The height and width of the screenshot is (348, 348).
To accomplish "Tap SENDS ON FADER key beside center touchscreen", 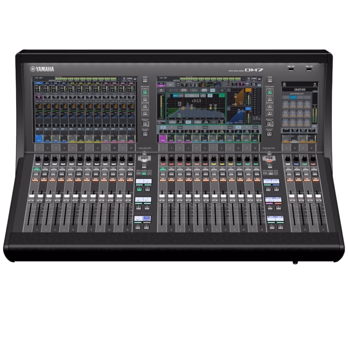I will pos(269,124).
